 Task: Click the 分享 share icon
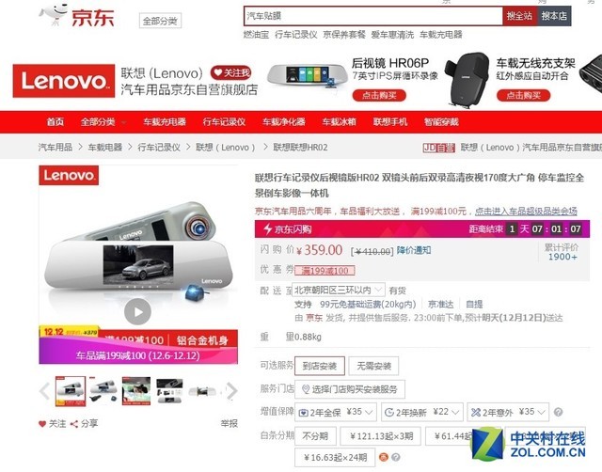point(74,424)
